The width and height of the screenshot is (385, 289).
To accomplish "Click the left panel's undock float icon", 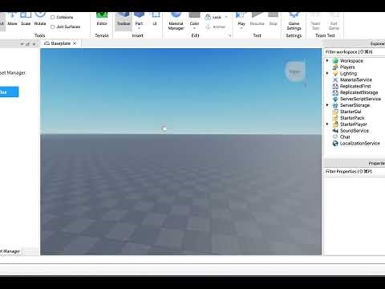I will pos(28,43).
